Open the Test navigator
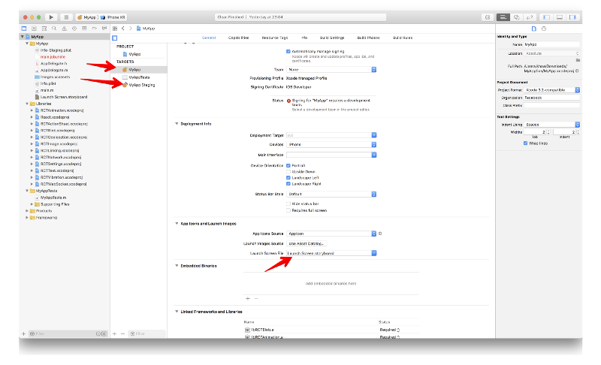601x365 pixels. 74,29
